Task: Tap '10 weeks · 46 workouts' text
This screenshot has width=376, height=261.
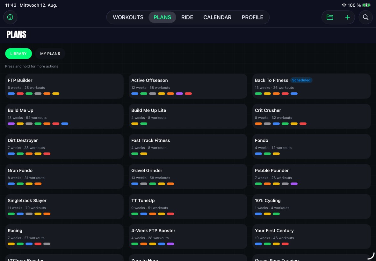Action: click(x=274, y=238)
